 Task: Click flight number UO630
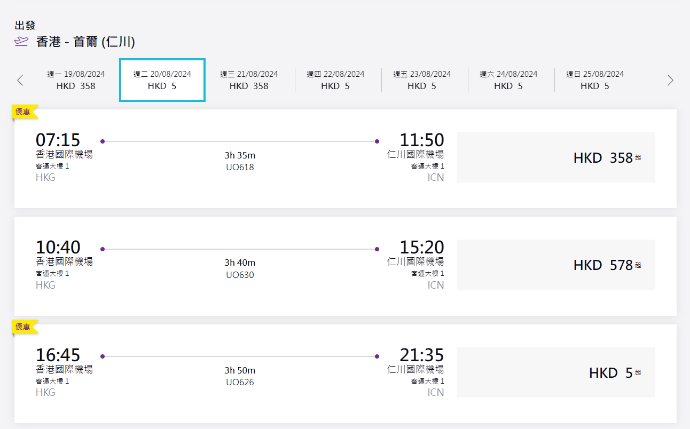(240, 275)
